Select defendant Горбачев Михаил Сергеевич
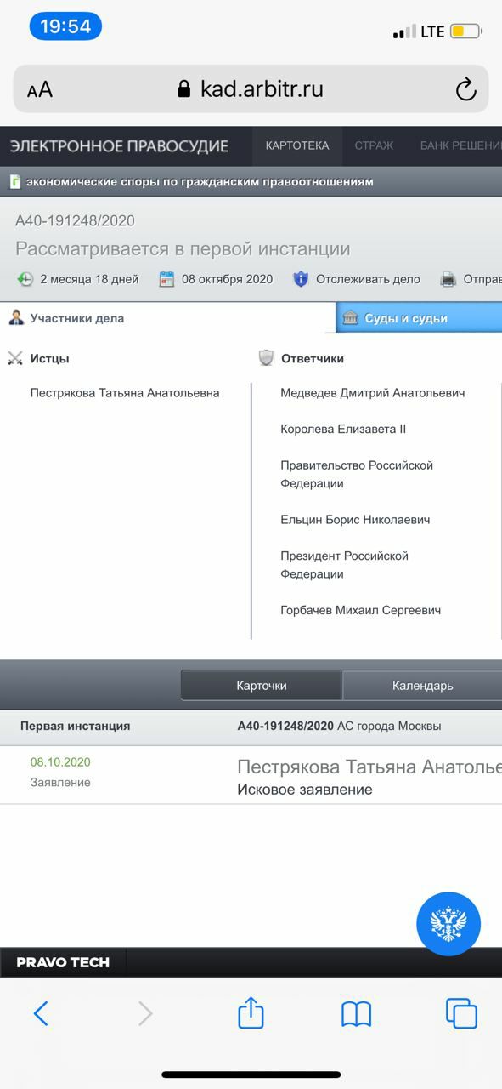 point(360,610)
